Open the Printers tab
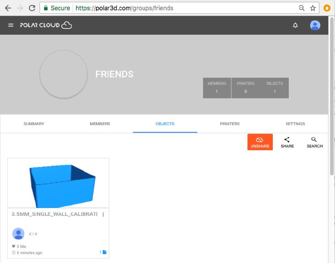The image size is (335, 263). click(x=230, y=124)
